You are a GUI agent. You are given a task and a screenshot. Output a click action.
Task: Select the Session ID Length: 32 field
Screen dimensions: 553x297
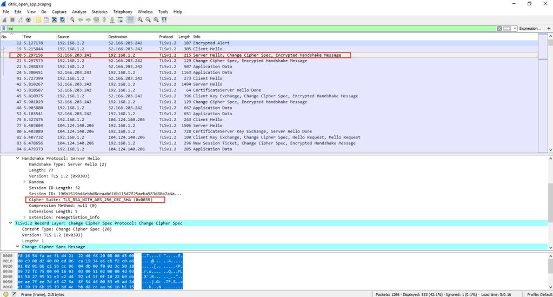[x=54, y=188]
